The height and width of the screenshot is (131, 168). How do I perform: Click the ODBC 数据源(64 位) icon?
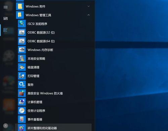tap(22, 41)
